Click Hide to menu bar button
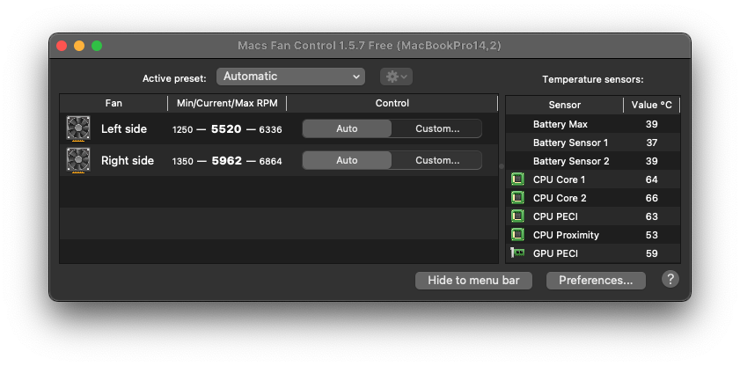The height and width of the screenshot is (366, 740). point(473,280)
